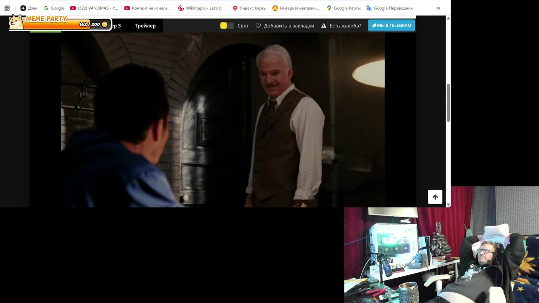
Task: Open the Wikimapia bookmark
Action: [201, 8]
